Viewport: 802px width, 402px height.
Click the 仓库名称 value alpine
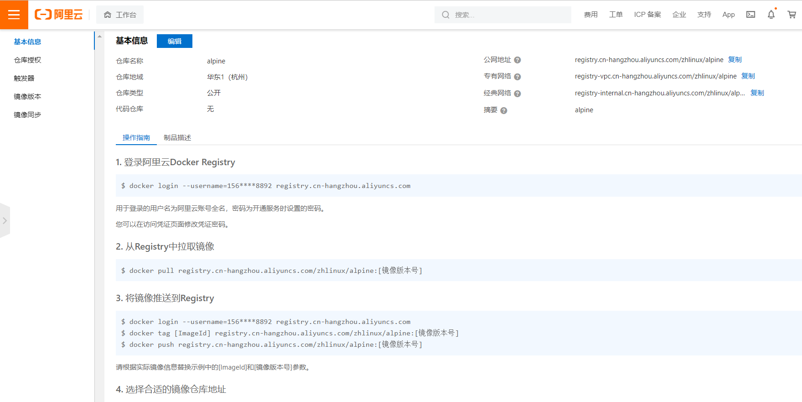coord(216,61)
